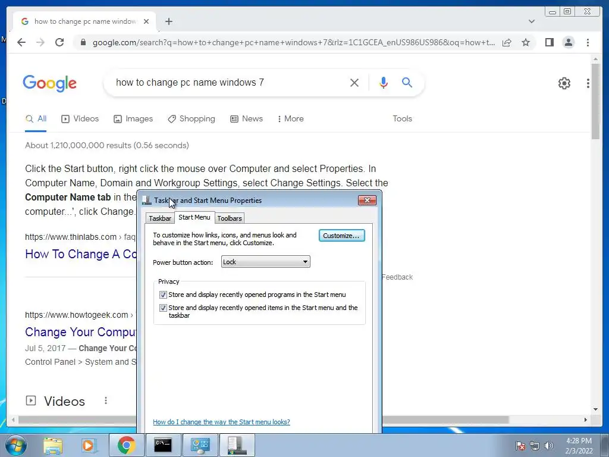Image resolution: width=609 pixels, height=457 pixels.
Task: Reload the Google search page
Action: 59,42
